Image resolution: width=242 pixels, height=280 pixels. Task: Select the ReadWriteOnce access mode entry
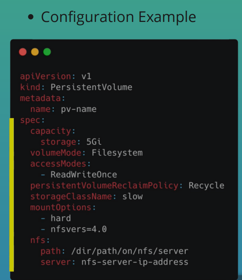click(84, 175)
